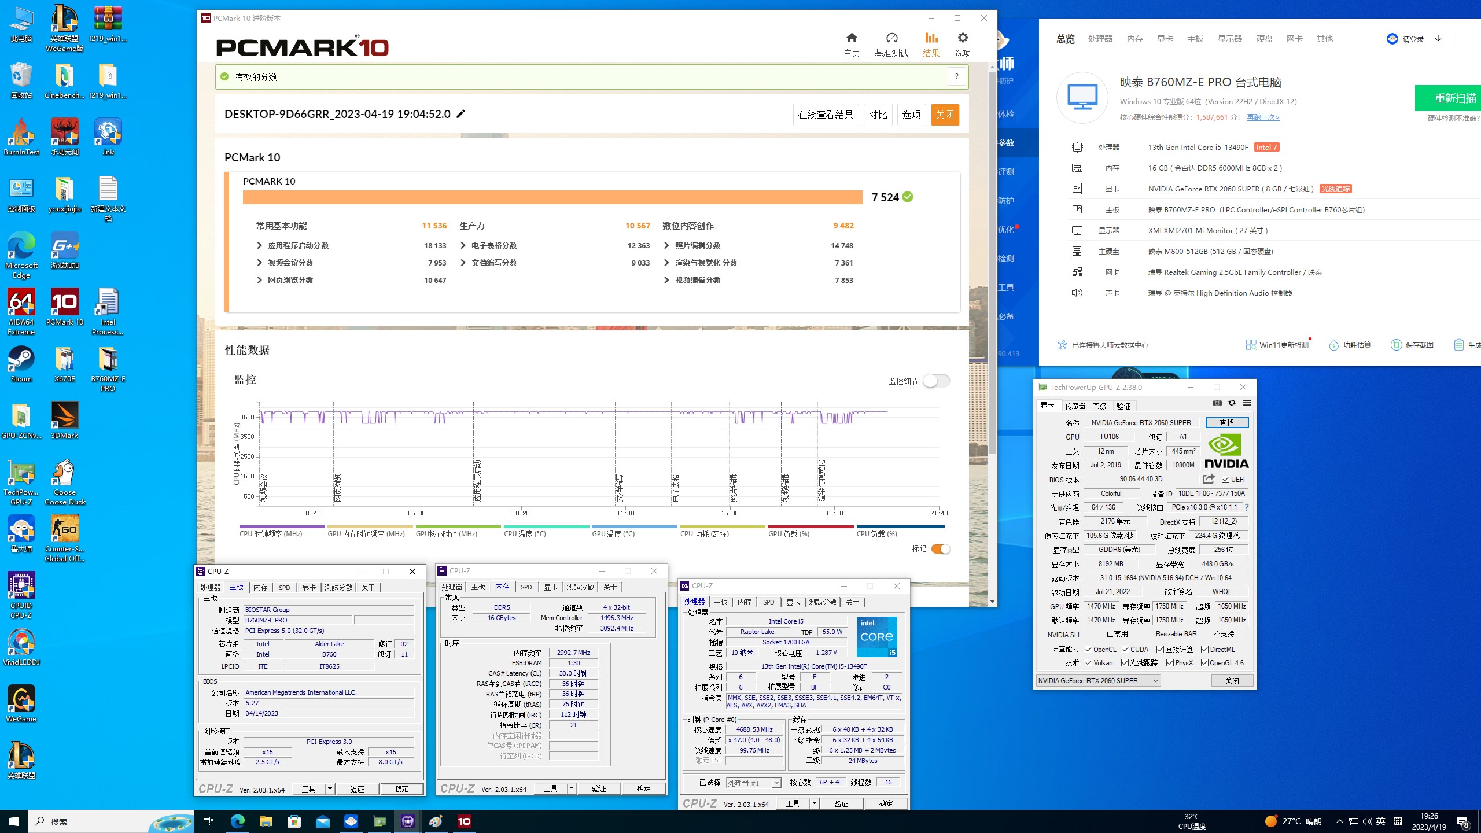Switch to GPU-Z Sensors (传感器) tab
This screenshot has width=1481, height=833.
click(x=1075, y=406)
